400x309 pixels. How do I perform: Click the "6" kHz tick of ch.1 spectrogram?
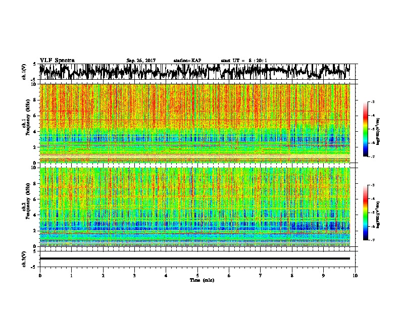tap(35, 116)
